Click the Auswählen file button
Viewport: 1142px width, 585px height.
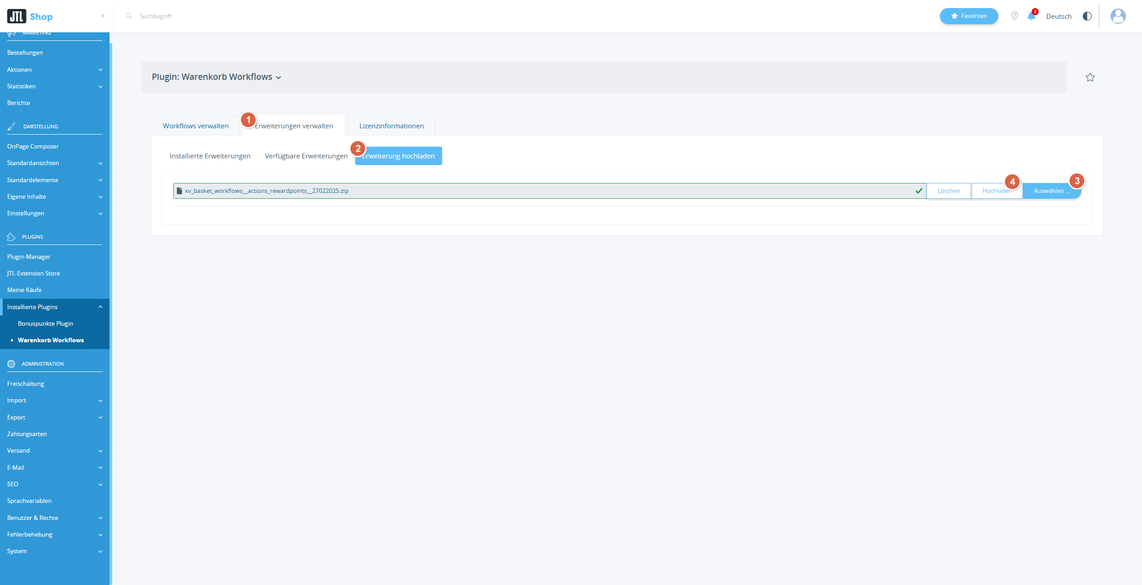(1052, 191)
